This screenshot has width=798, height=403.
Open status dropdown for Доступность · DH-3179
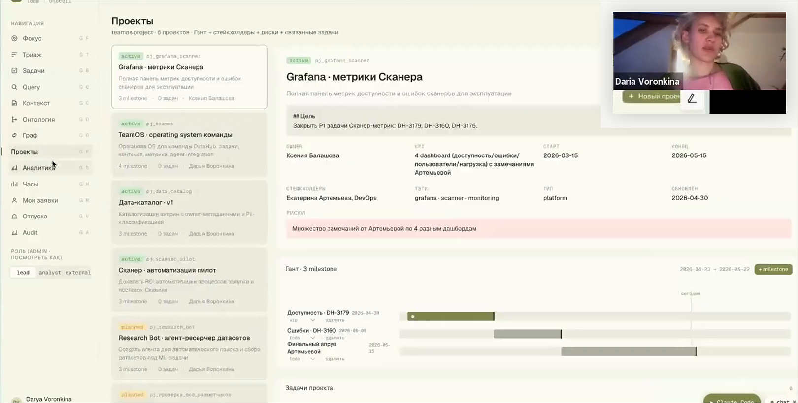302,320
